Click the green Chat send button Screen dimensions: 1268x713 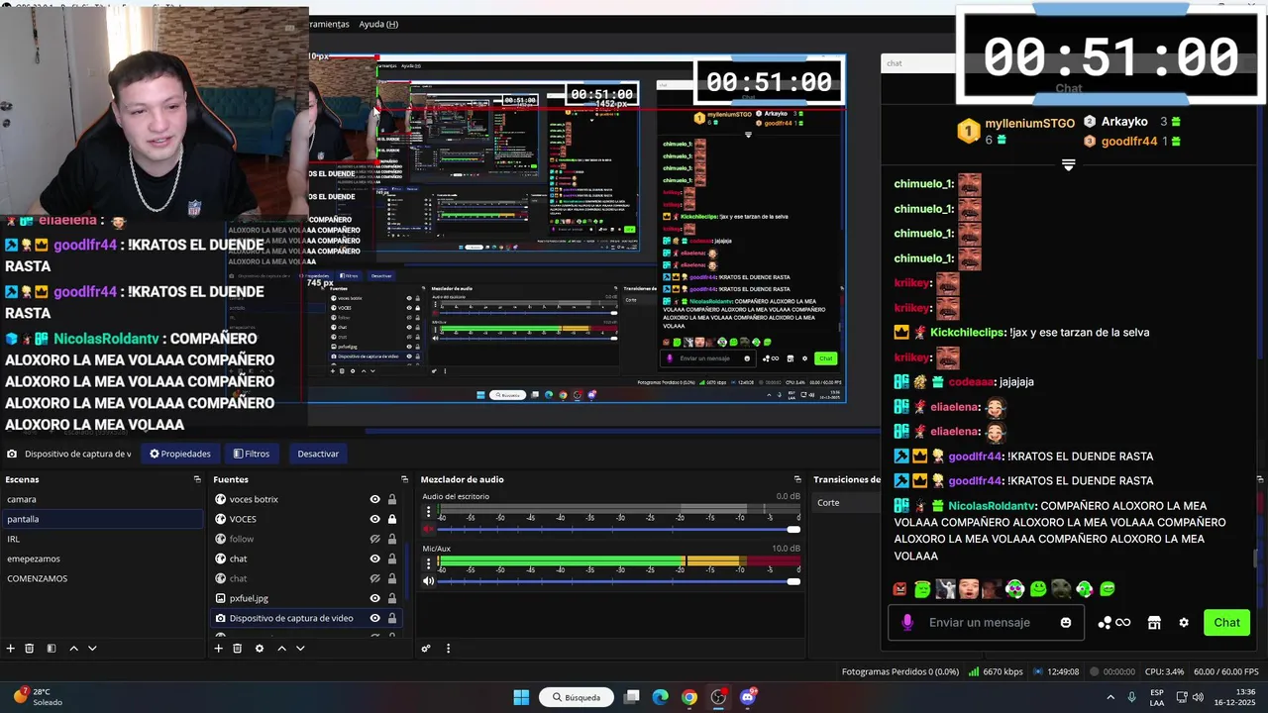(x=1226, y=623)
